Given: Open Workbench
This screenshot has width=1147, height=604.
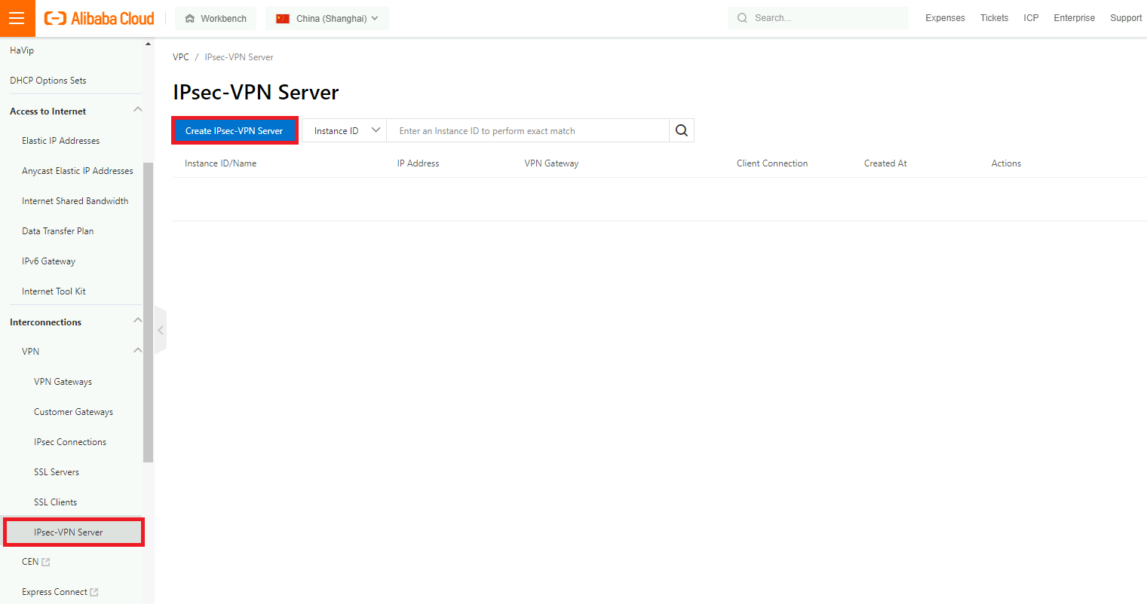Looking at the screenshot, I should pos(216,18).
